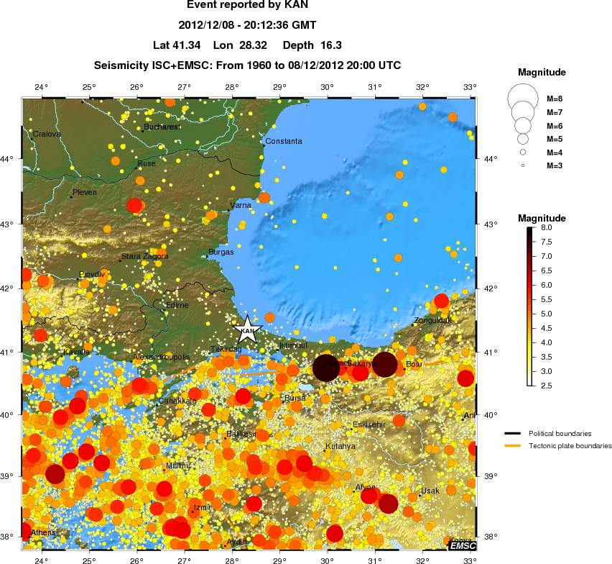
Task: Click the Craiova city label
Action: pyautogui.click(x=47, y=134)
